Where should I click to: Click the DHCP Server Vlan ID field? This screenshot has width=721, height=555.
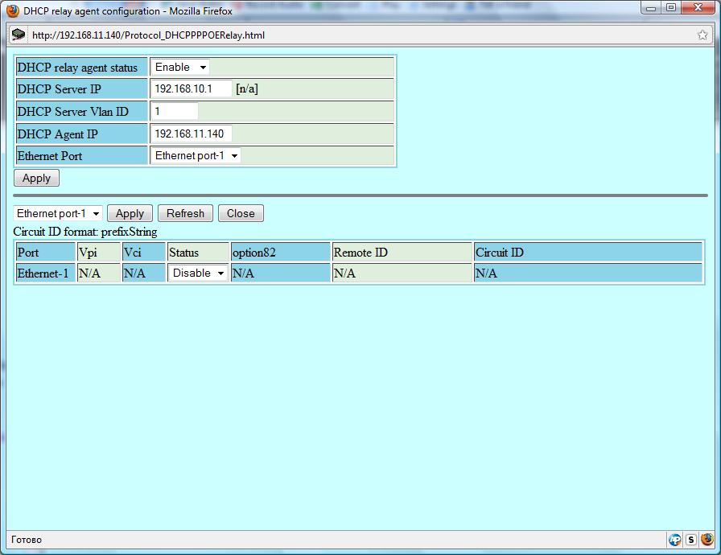(x=174, y=111)
